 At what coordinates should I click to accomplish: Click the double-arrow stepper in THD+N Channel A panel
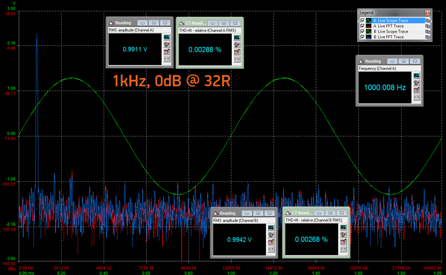tap(237, 59)
